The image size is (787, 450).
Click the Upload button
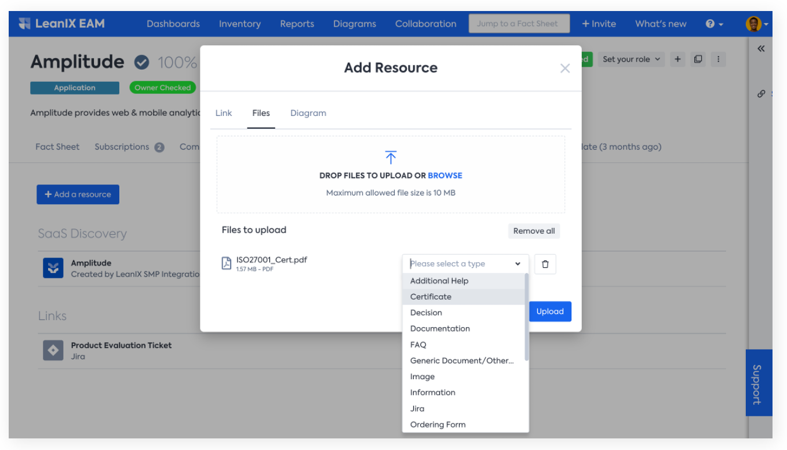tap(550, 311)
